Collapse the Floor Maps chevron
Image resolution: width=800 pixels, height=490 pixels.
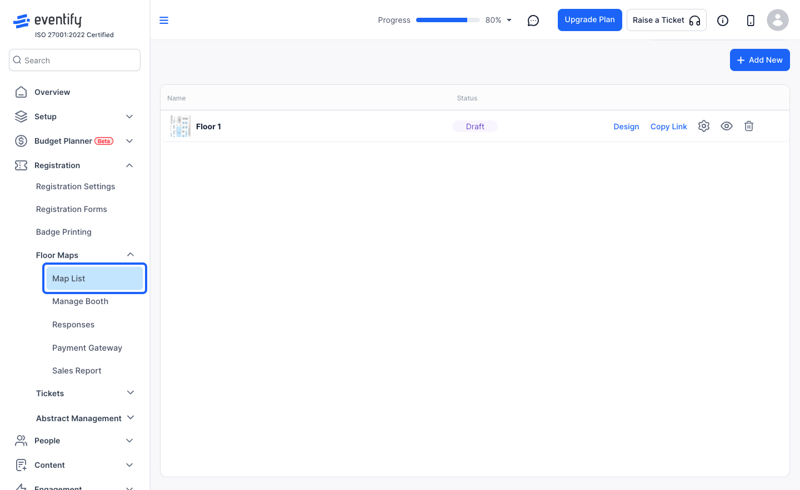(131, 255)
